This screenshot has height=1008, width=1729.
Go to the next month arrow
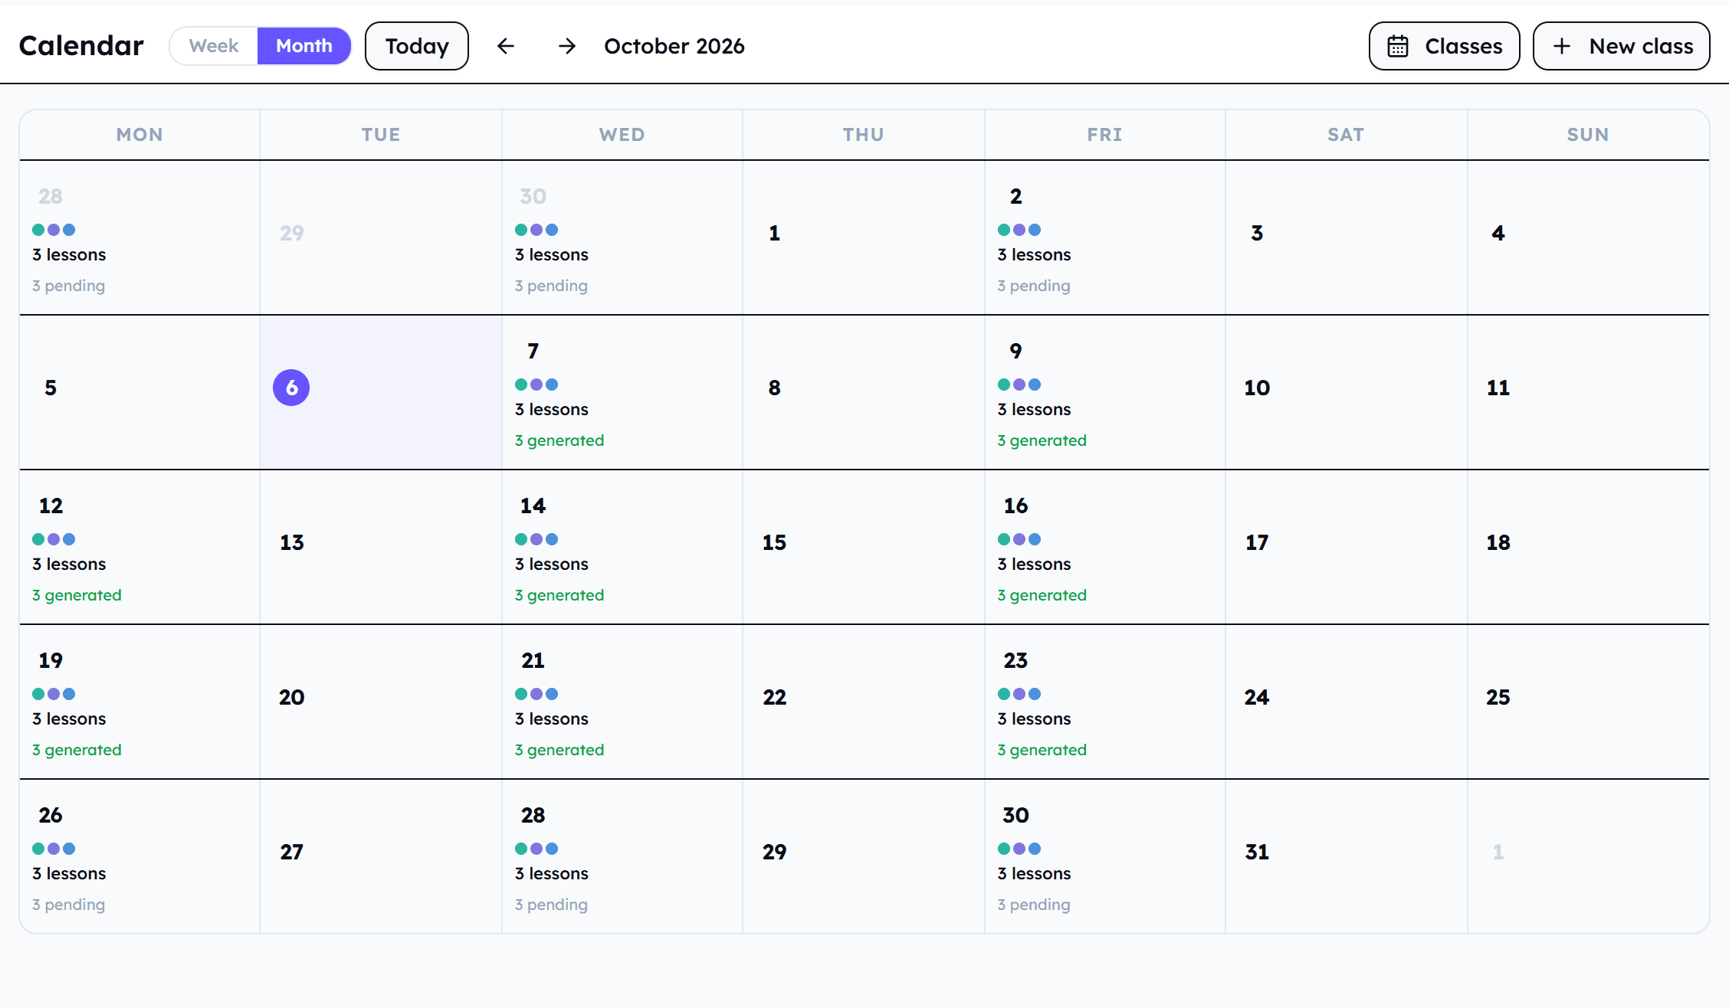pos(567,46)
